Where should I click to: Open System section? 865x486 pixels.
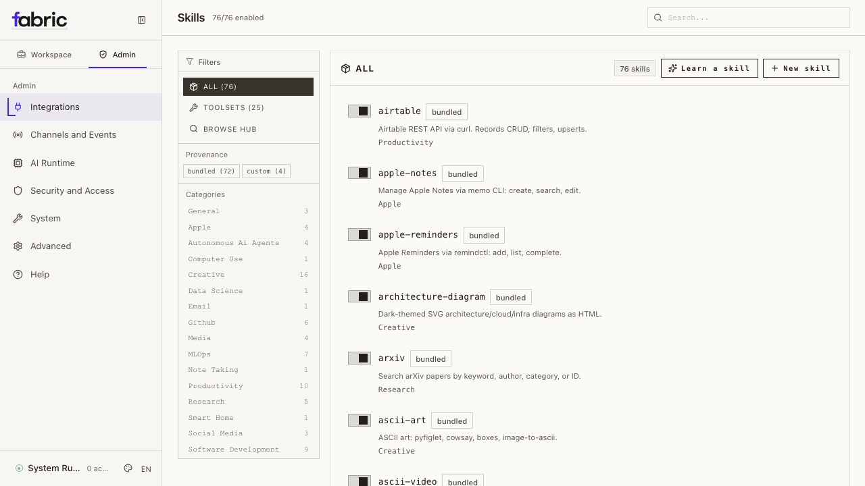coord(81,219)
